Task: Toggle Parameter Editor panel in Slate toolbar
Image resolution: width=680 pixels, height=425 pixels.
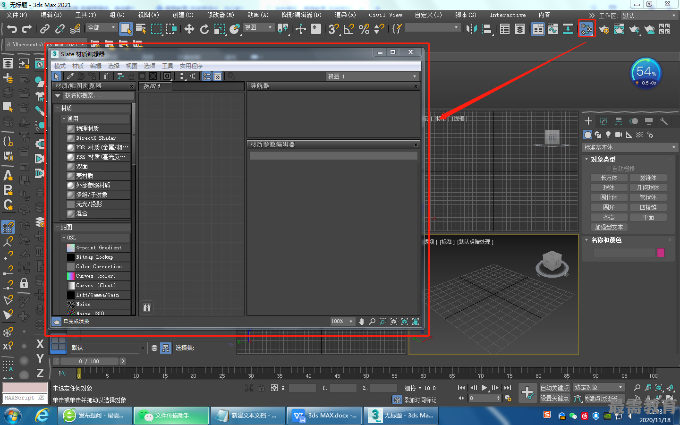Action: (x=218, y=76)
